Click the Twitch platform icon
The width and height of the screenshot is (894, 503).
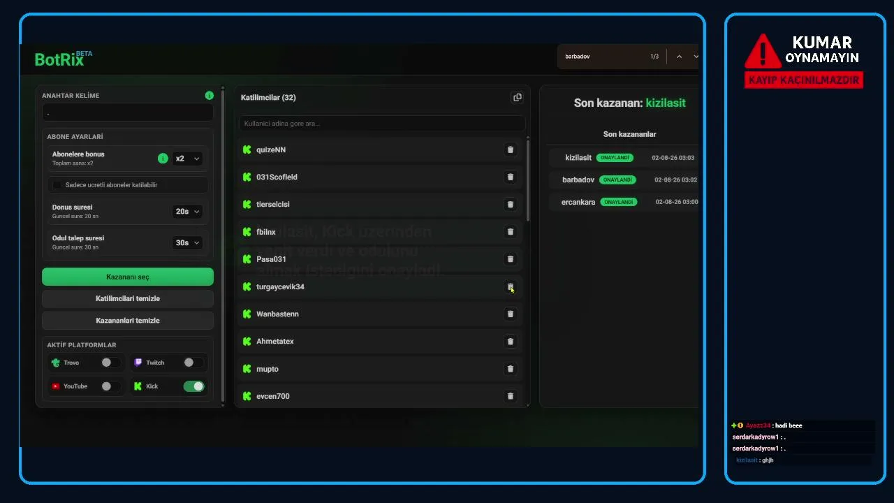(138, 363)
